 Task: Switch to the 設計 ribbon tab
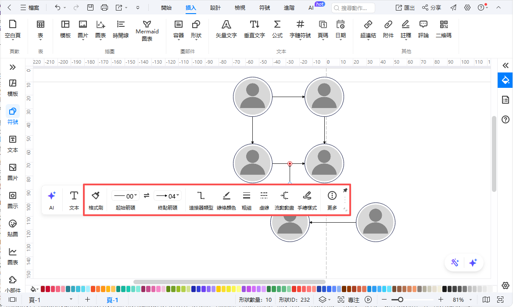[215, 8]
